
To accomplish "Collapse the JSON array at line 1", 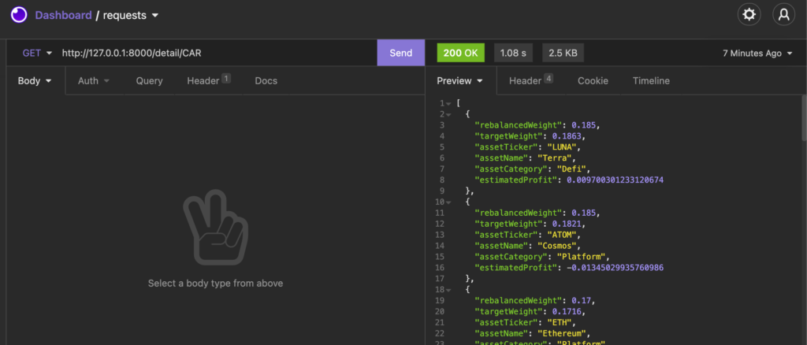I will (448, 103).
